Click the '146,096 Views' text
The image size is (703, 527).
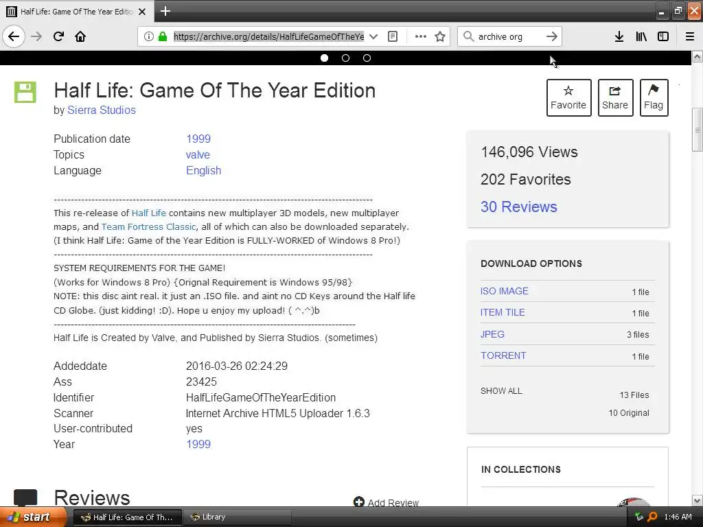(x=529, y=152)
